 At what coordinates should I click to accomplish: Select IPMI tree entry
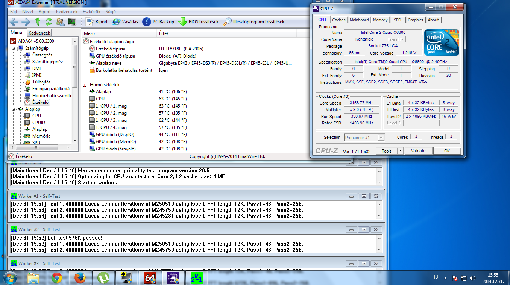point(33,75)
